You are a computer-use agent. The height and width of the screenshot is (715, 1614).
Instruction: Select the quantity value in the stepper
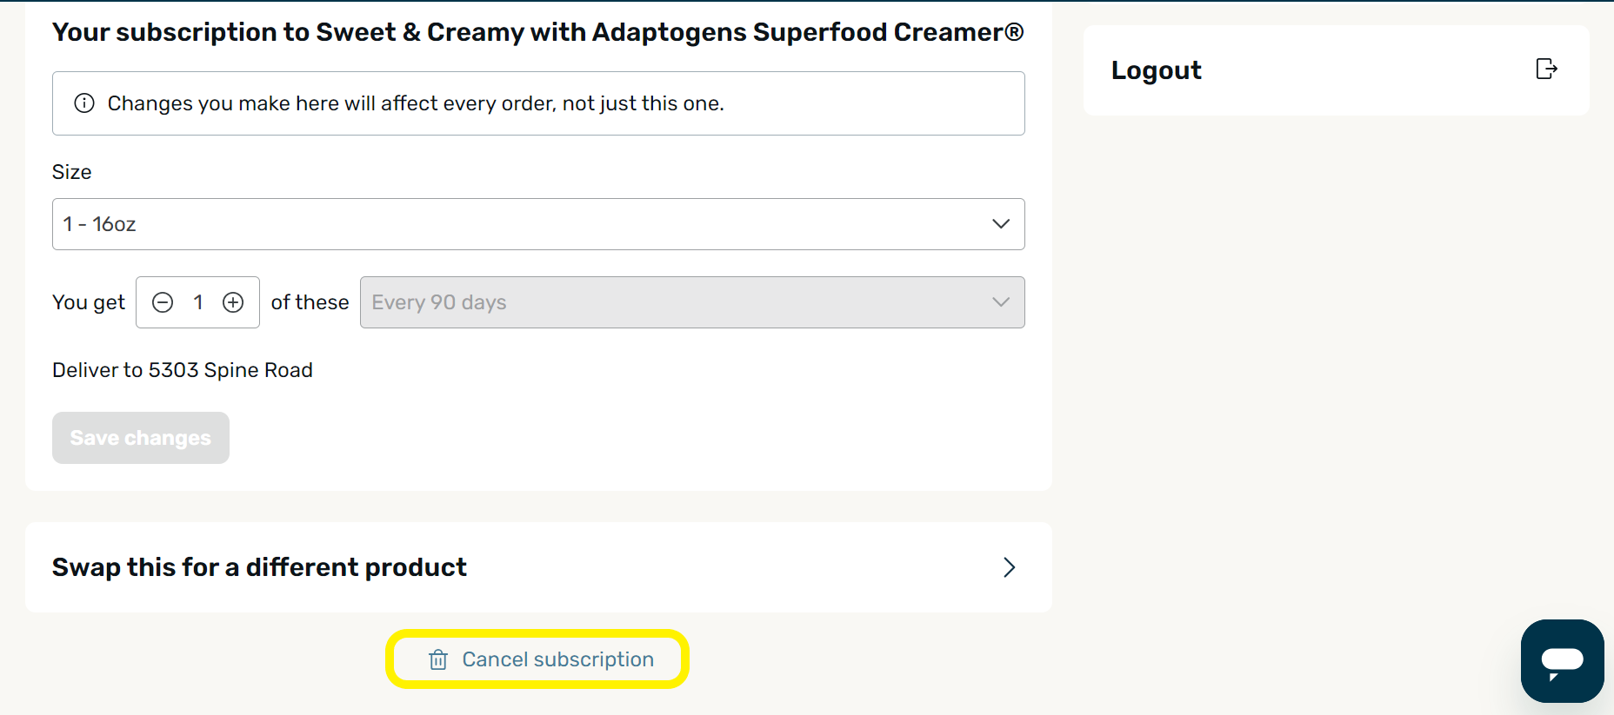click(197, 301)
